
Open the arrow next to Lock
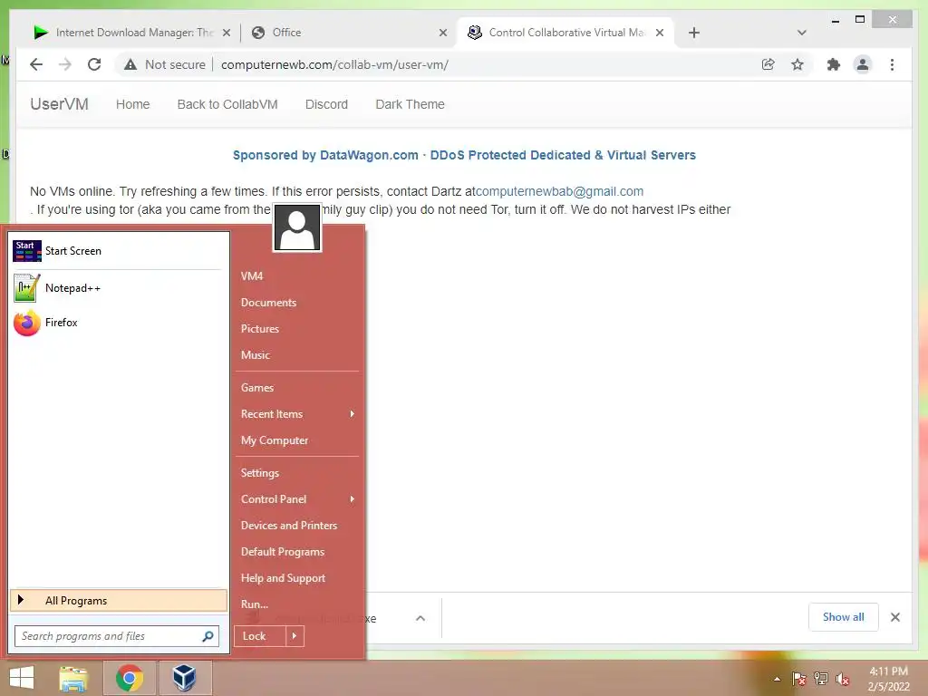295,636
